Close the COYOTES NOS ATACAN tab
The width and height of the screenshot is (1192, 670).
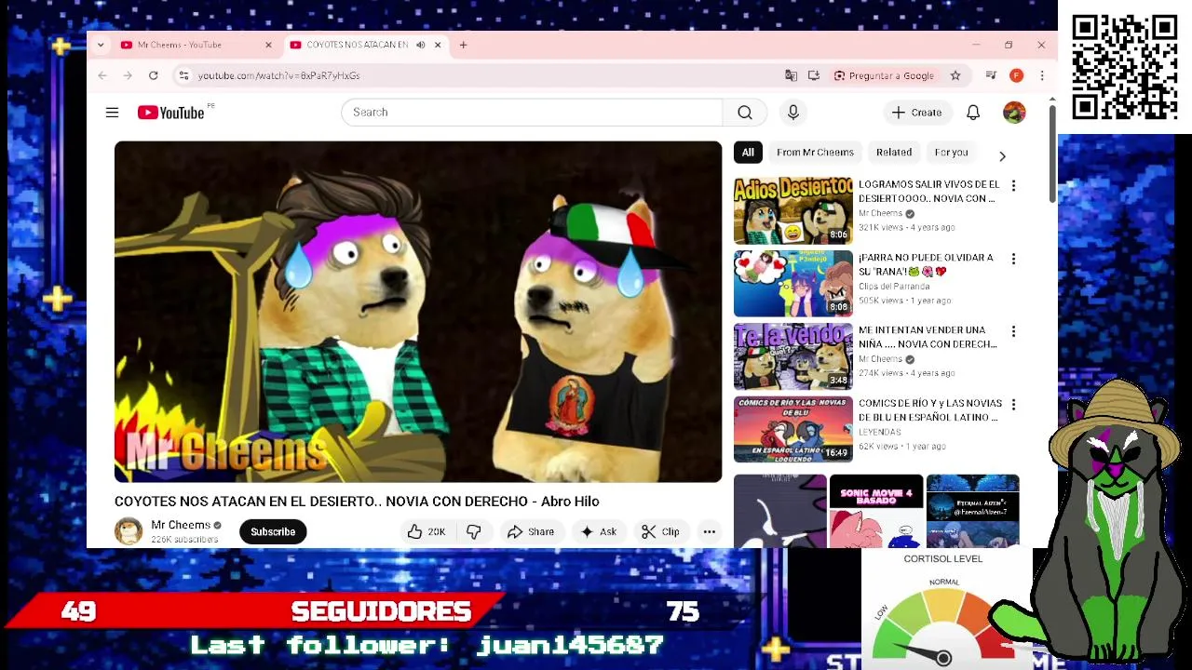coord(438,45)
